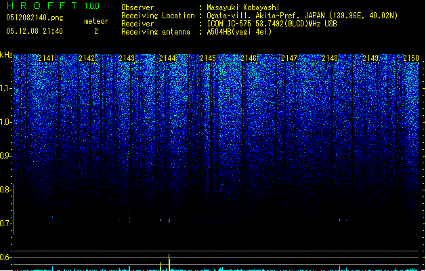Click the 2145 time marker
This screenshot has height=271, width=426.
pyautogui.click(x=208, y=58)
